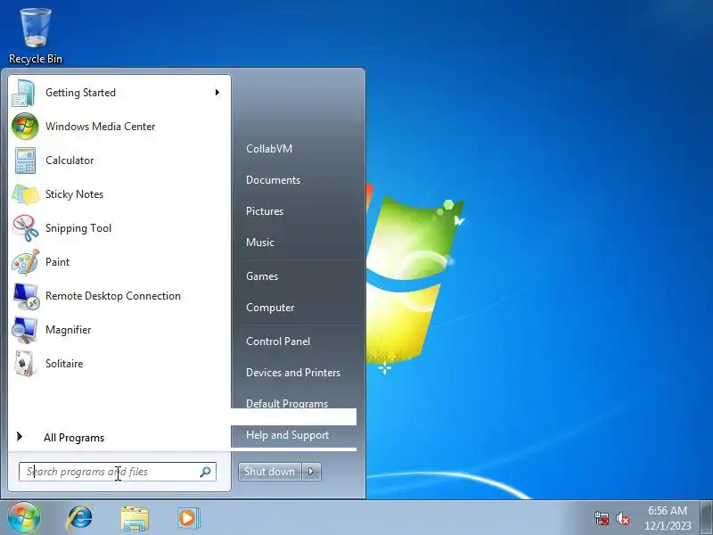Select the Magnifier label text

tap(69, 330)
